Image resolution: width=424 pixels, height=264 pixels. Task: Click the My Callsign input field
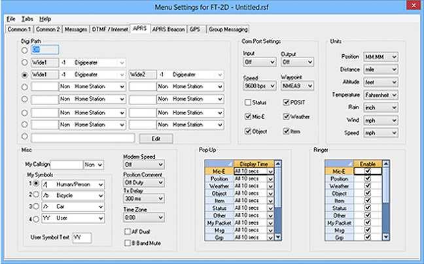[x=67, y=165]
